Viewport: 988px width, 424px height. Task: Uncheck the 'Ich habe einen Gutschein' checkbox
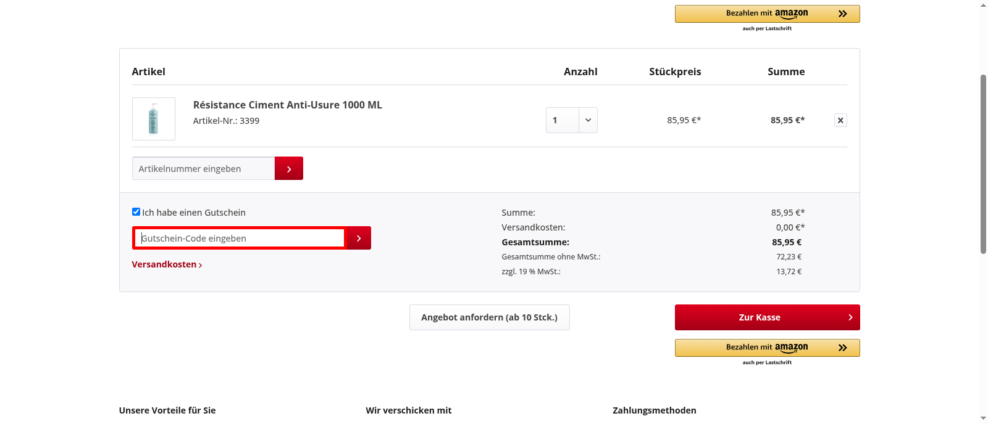click(x=136, y=212)
